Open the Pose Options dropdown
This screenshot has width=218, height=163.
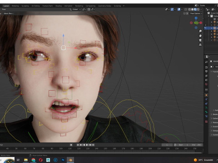[x=196, y=14]
